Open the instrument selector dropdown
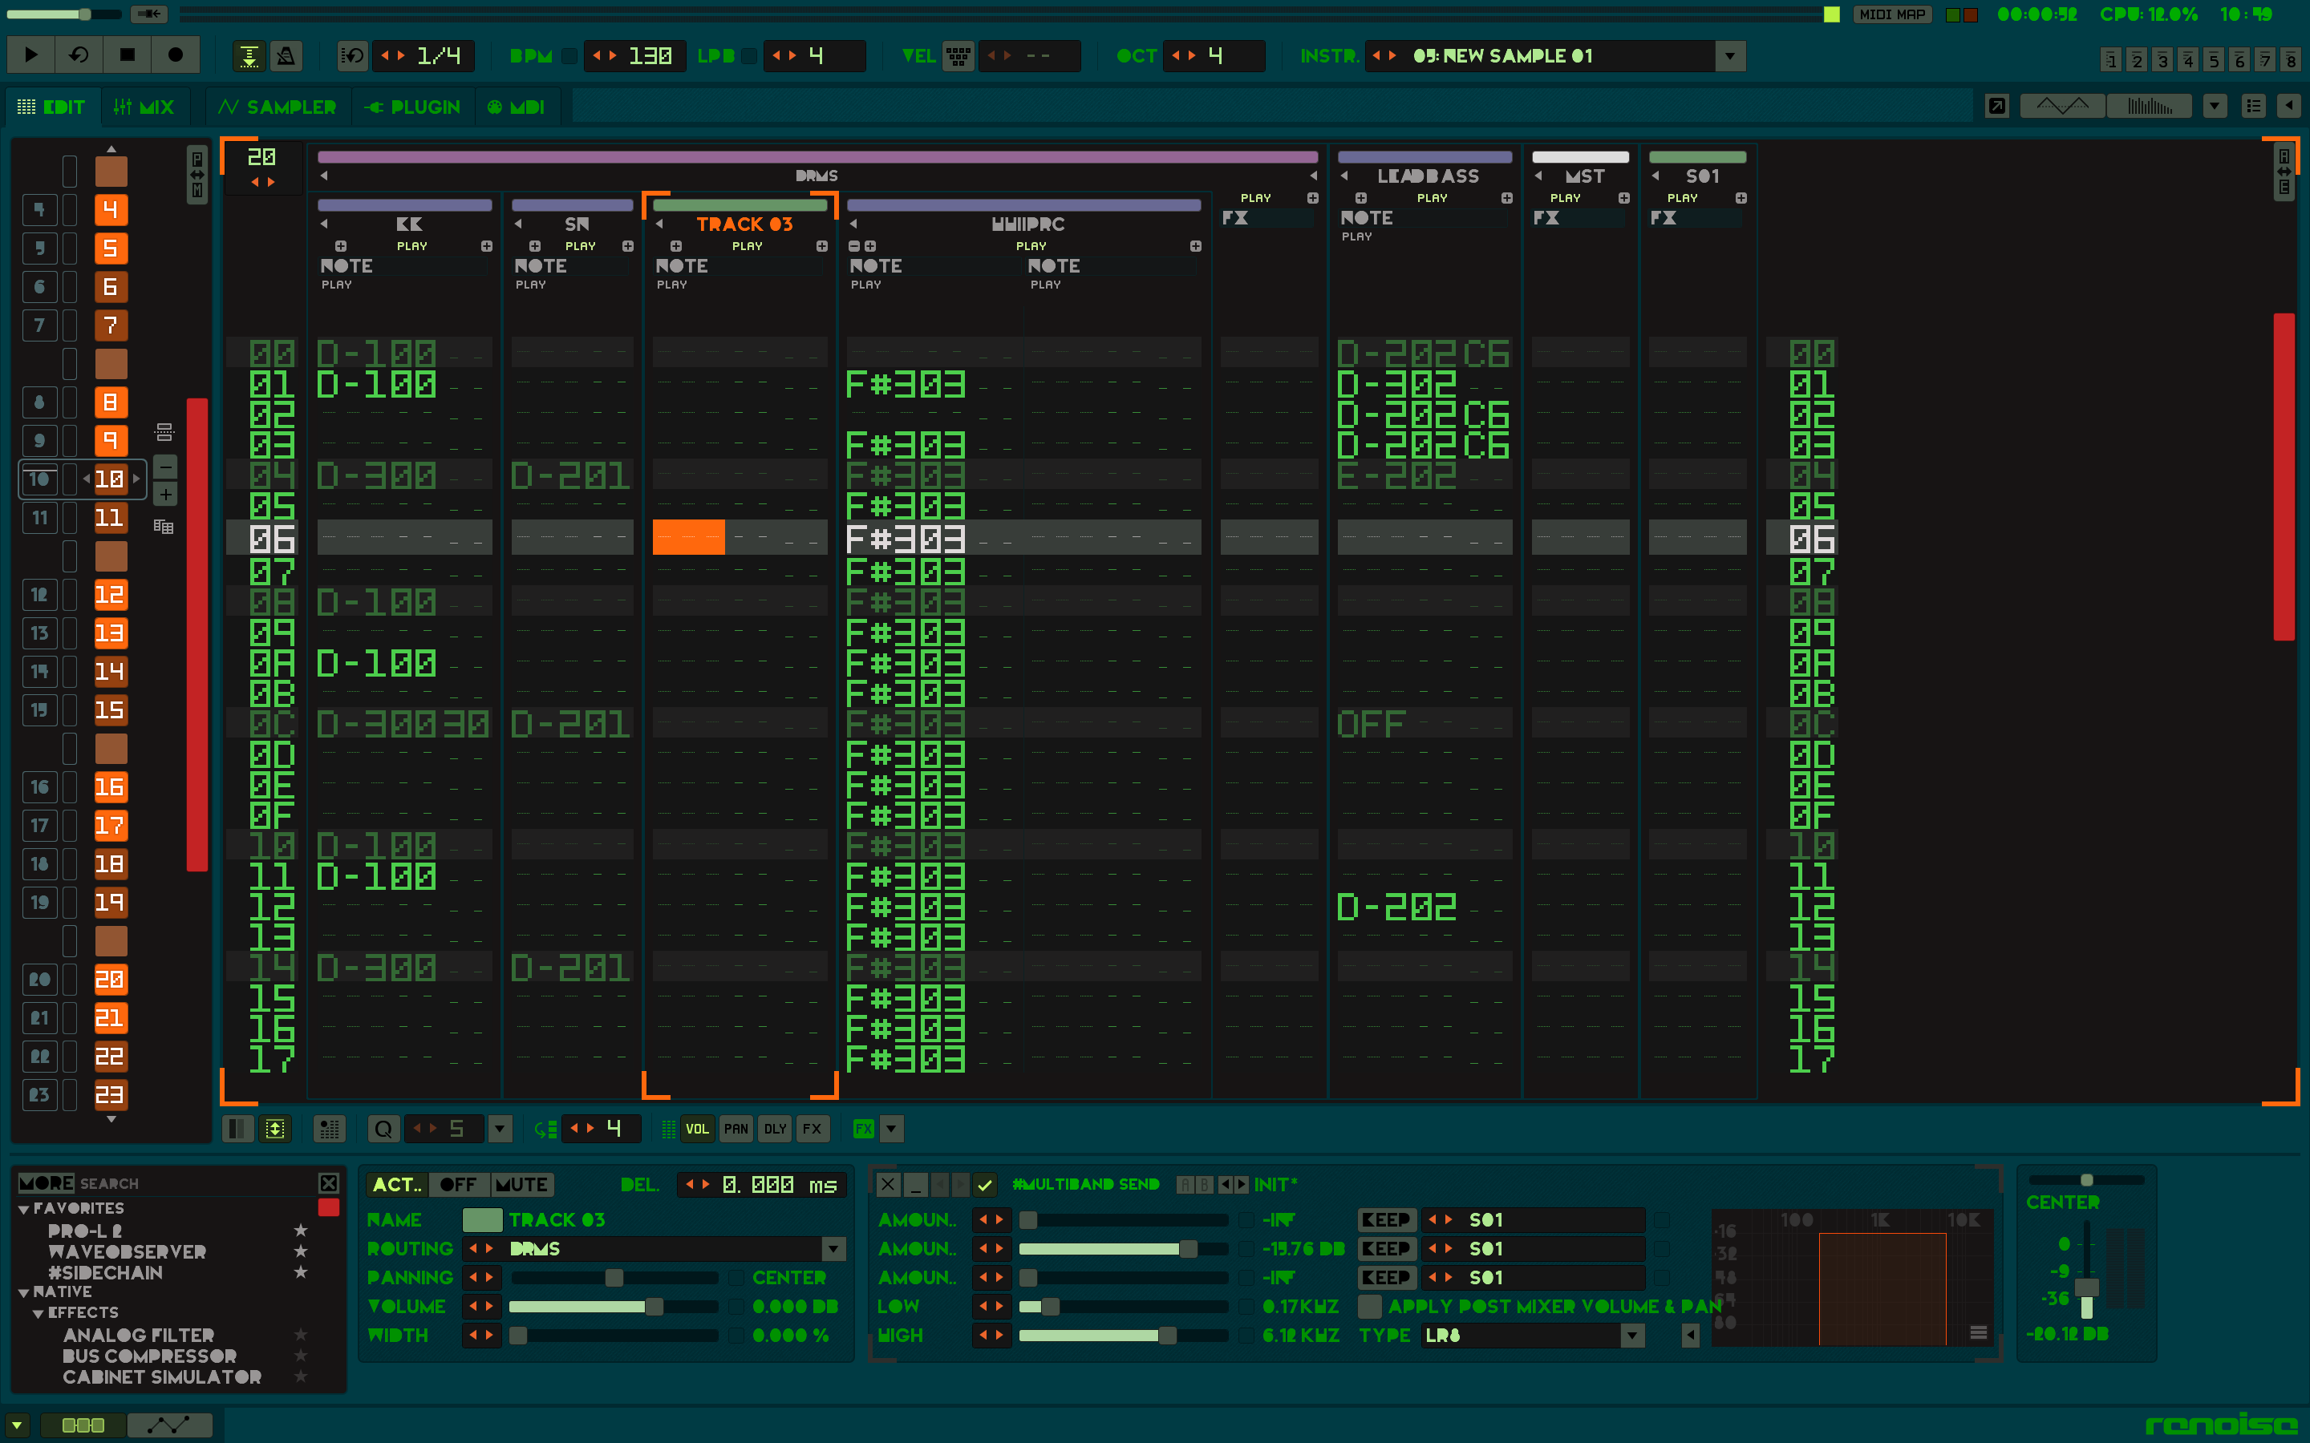2310x1443 pixels. click(1729, 56)
